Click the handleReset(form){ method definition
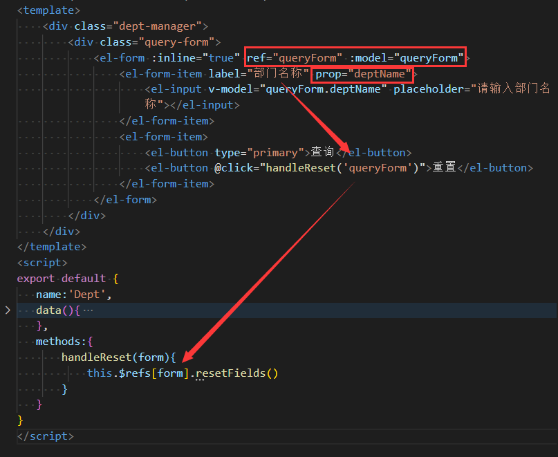 (119, 357)
